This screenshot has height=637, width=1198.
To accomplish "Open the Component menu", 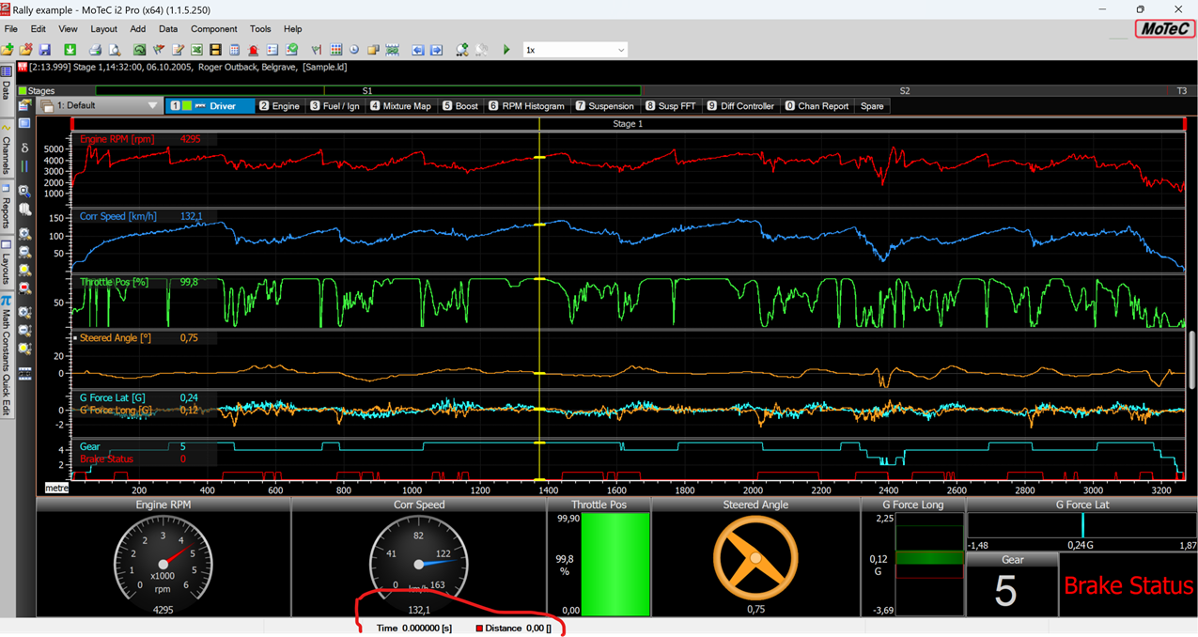I will [214, 29].
